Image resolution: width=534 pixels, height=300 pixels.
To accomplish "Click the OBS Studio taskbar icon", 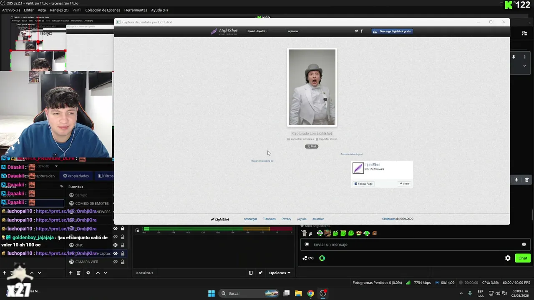I will [323, 293].
